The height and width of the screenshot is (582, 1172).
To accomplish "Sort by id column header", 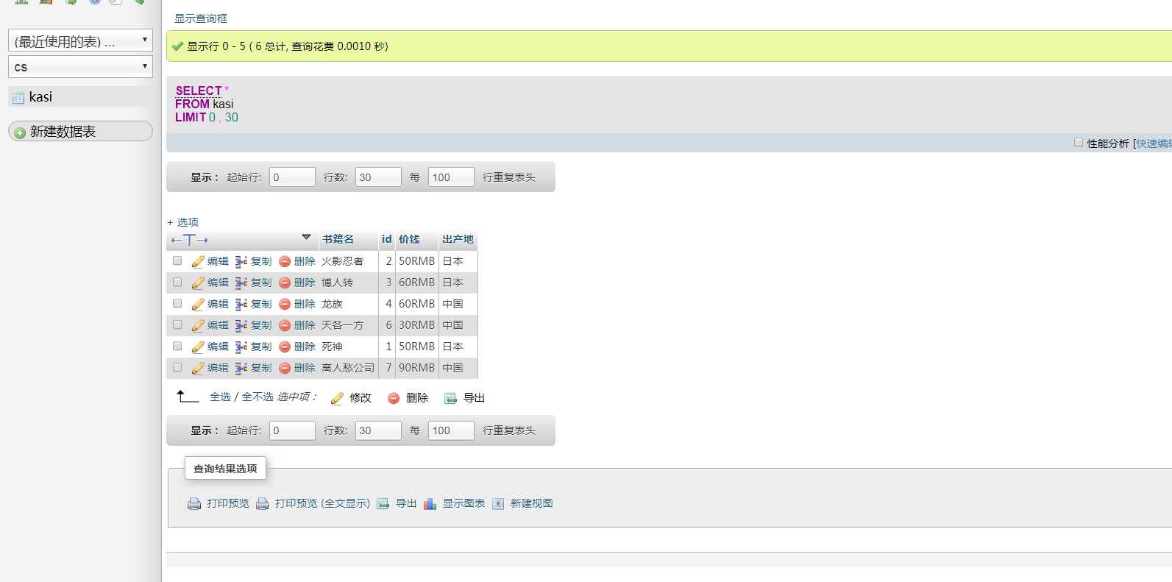I will point(386,239).
